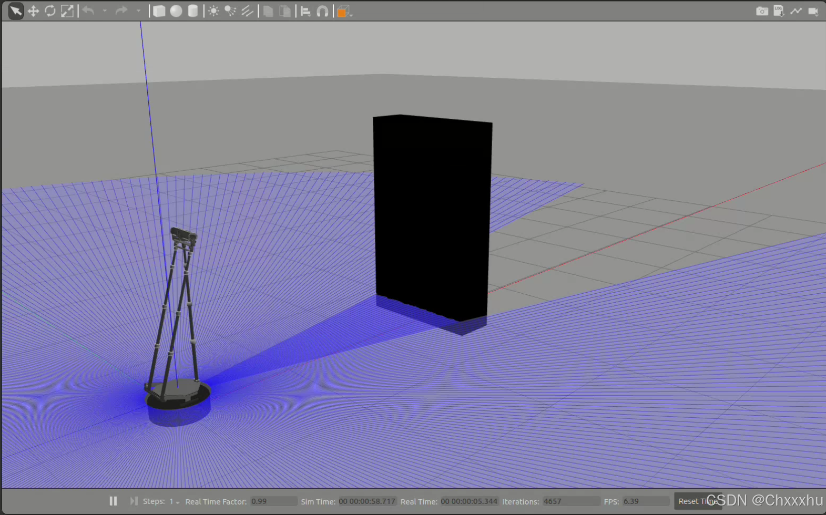Insert a box shape
826x515 pixels.
[159, 11]
